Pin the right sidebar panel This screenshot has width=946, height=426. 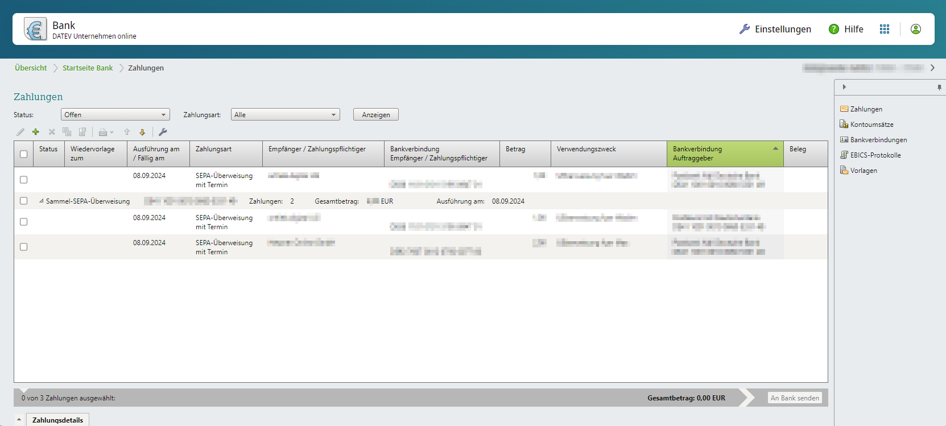(939, 87)
